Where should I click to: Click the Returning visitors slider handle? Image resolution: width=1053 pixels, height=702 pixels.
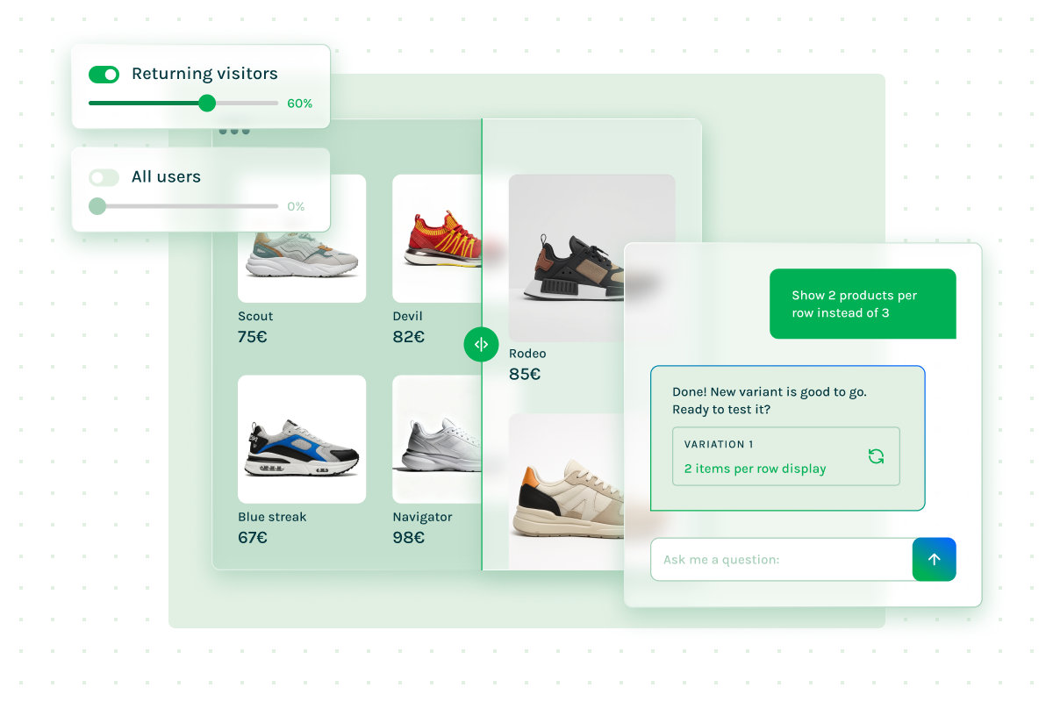coord(207,104)
